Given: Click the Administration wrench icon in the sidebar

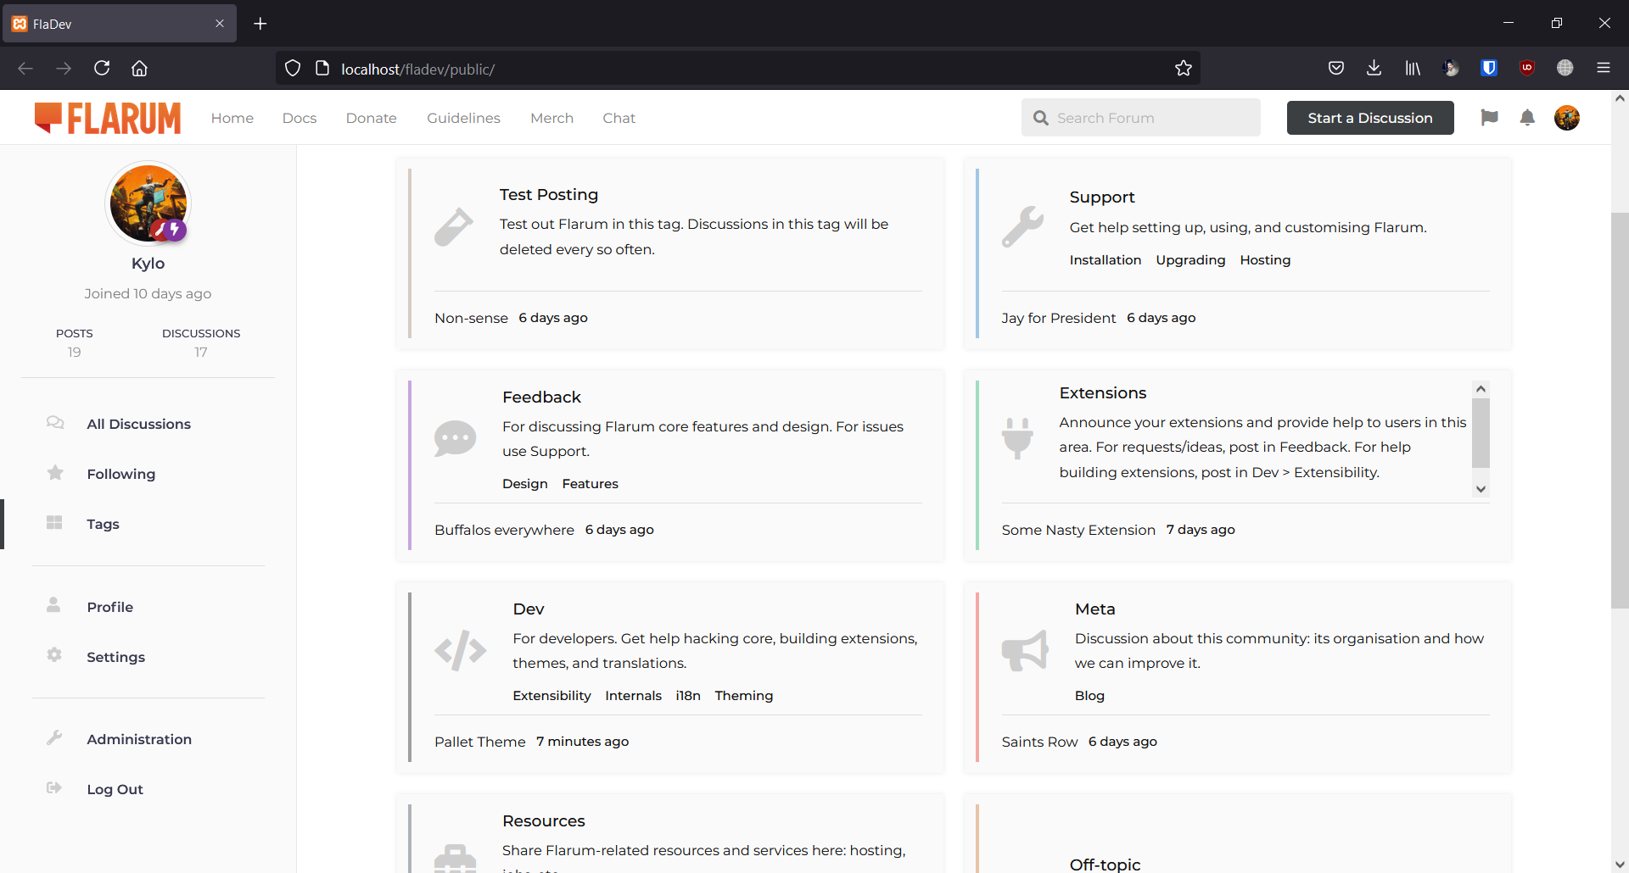Looking at the screenshot, I should point(54,738).
